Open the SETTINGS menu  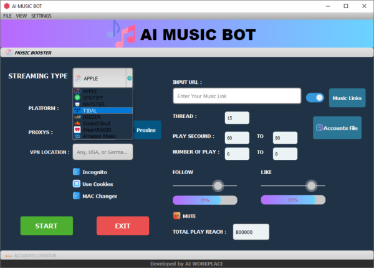coord(41,16)
